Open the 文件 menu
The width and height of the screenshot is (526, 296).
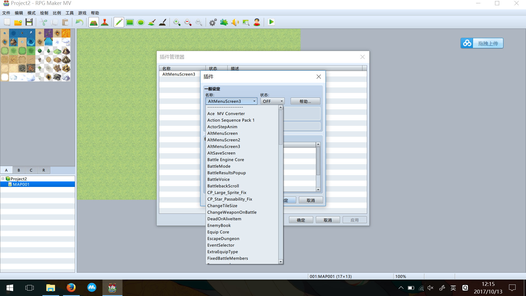click(6, 13)
